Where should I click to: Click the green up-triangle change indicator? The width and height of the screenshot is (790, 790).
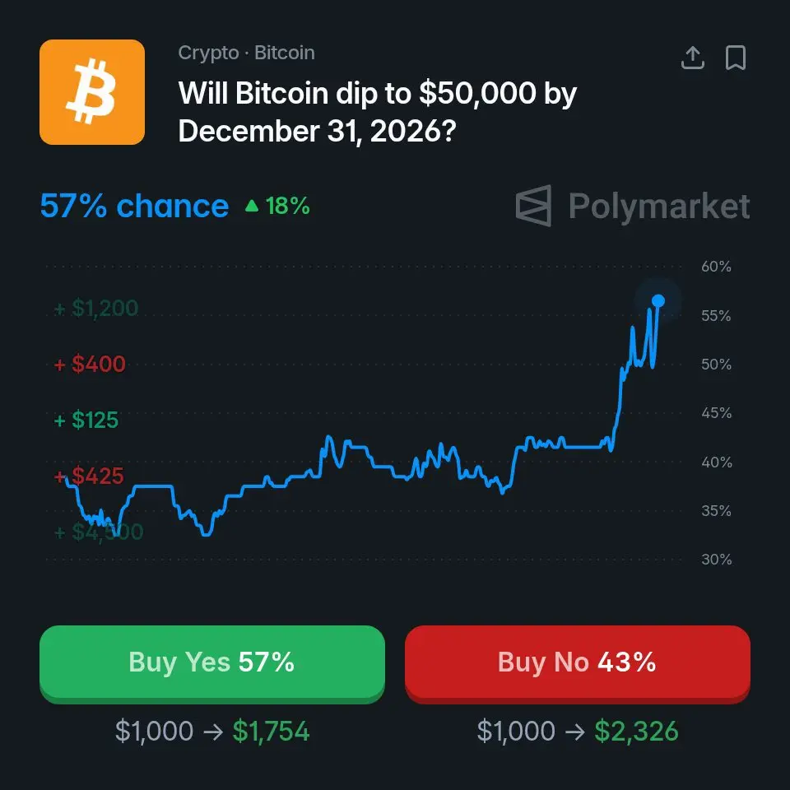click(252, 206)
